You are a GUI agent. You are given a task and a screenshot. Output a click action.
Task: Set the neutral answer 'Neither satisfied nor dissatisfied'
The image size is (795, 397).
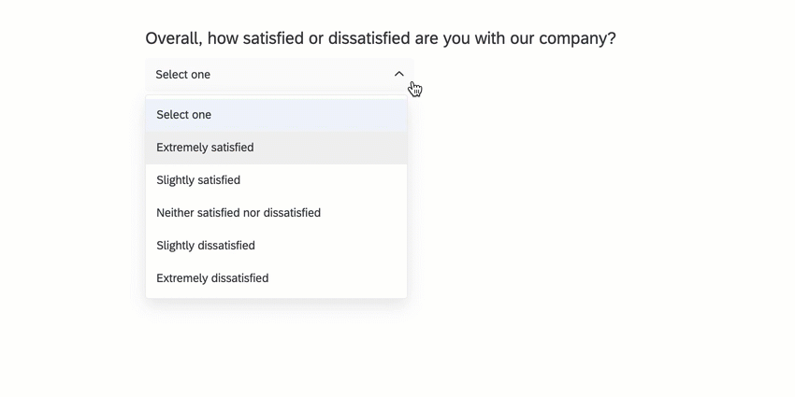coord(238,213)
